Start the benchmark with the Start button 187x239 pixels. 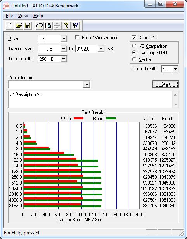(166, 84)
